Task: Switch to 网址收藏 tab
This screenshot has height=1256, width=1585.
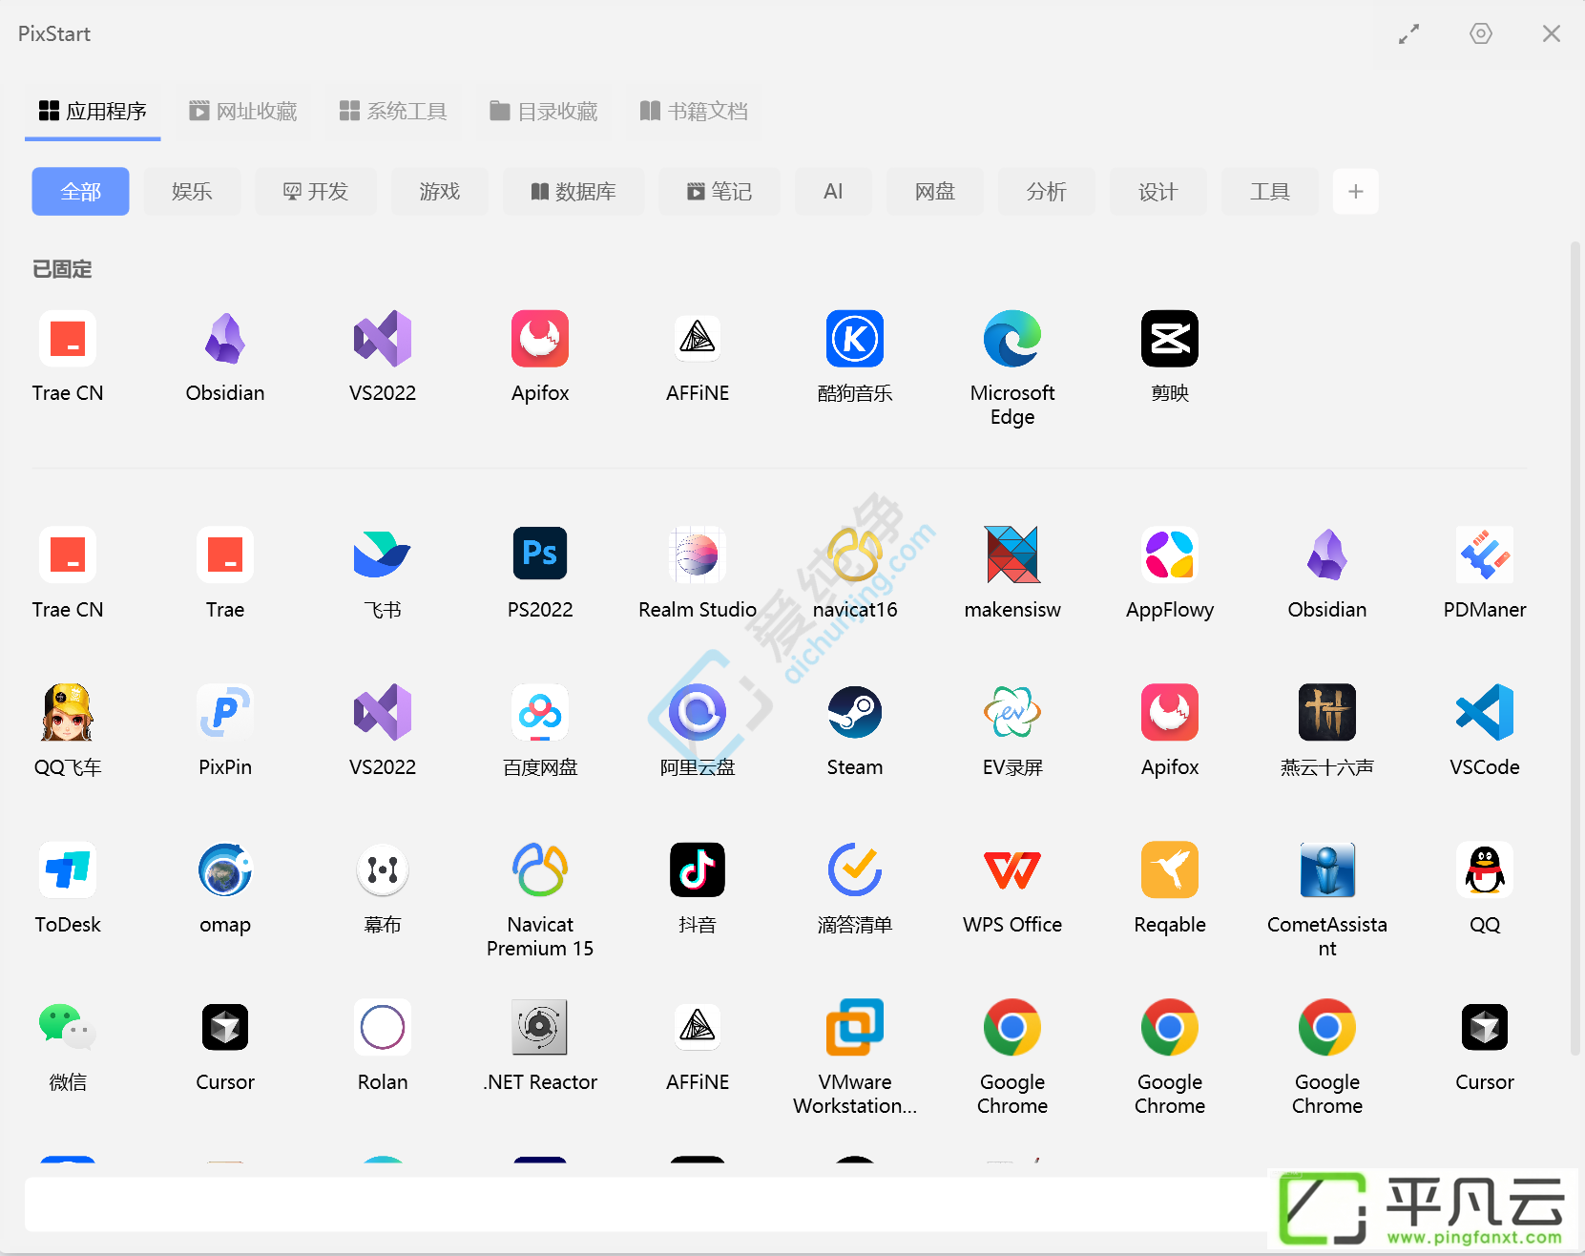Action: coord(243,112)
